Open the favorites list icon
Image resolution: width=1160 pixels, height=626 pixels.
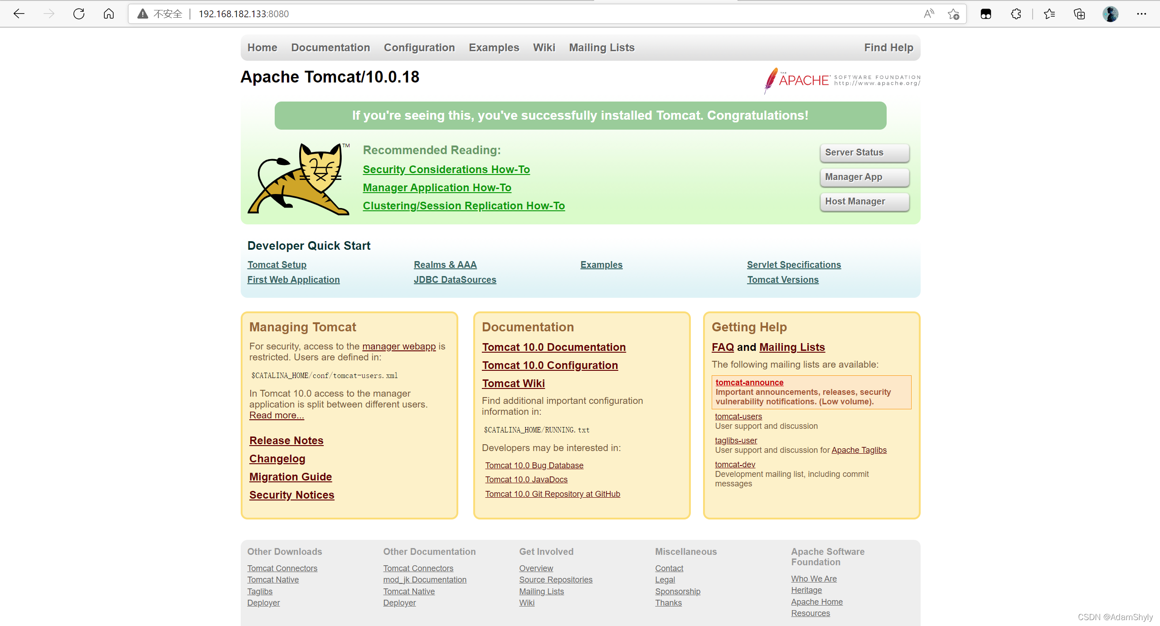pos(1049,14)
